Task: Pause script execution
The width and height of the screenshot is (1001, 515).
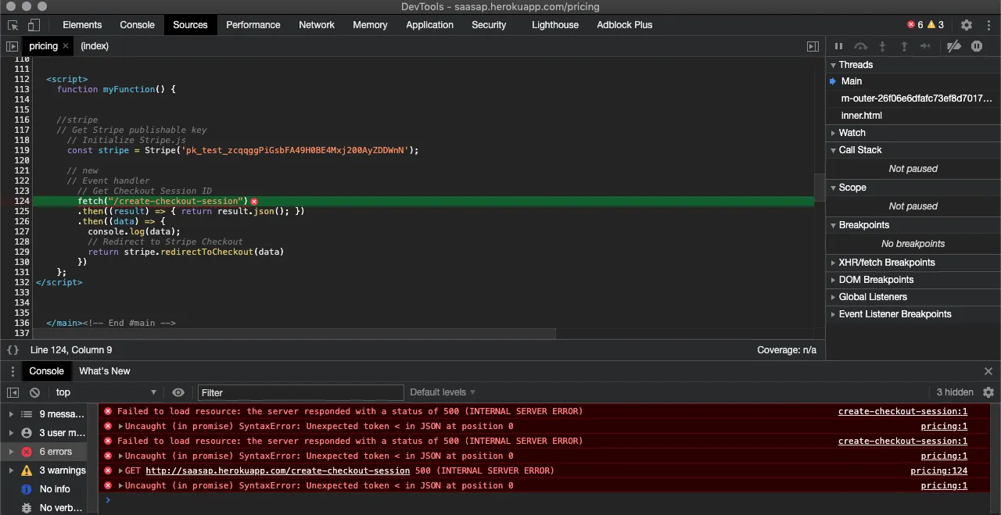Action: coord(838,46)
